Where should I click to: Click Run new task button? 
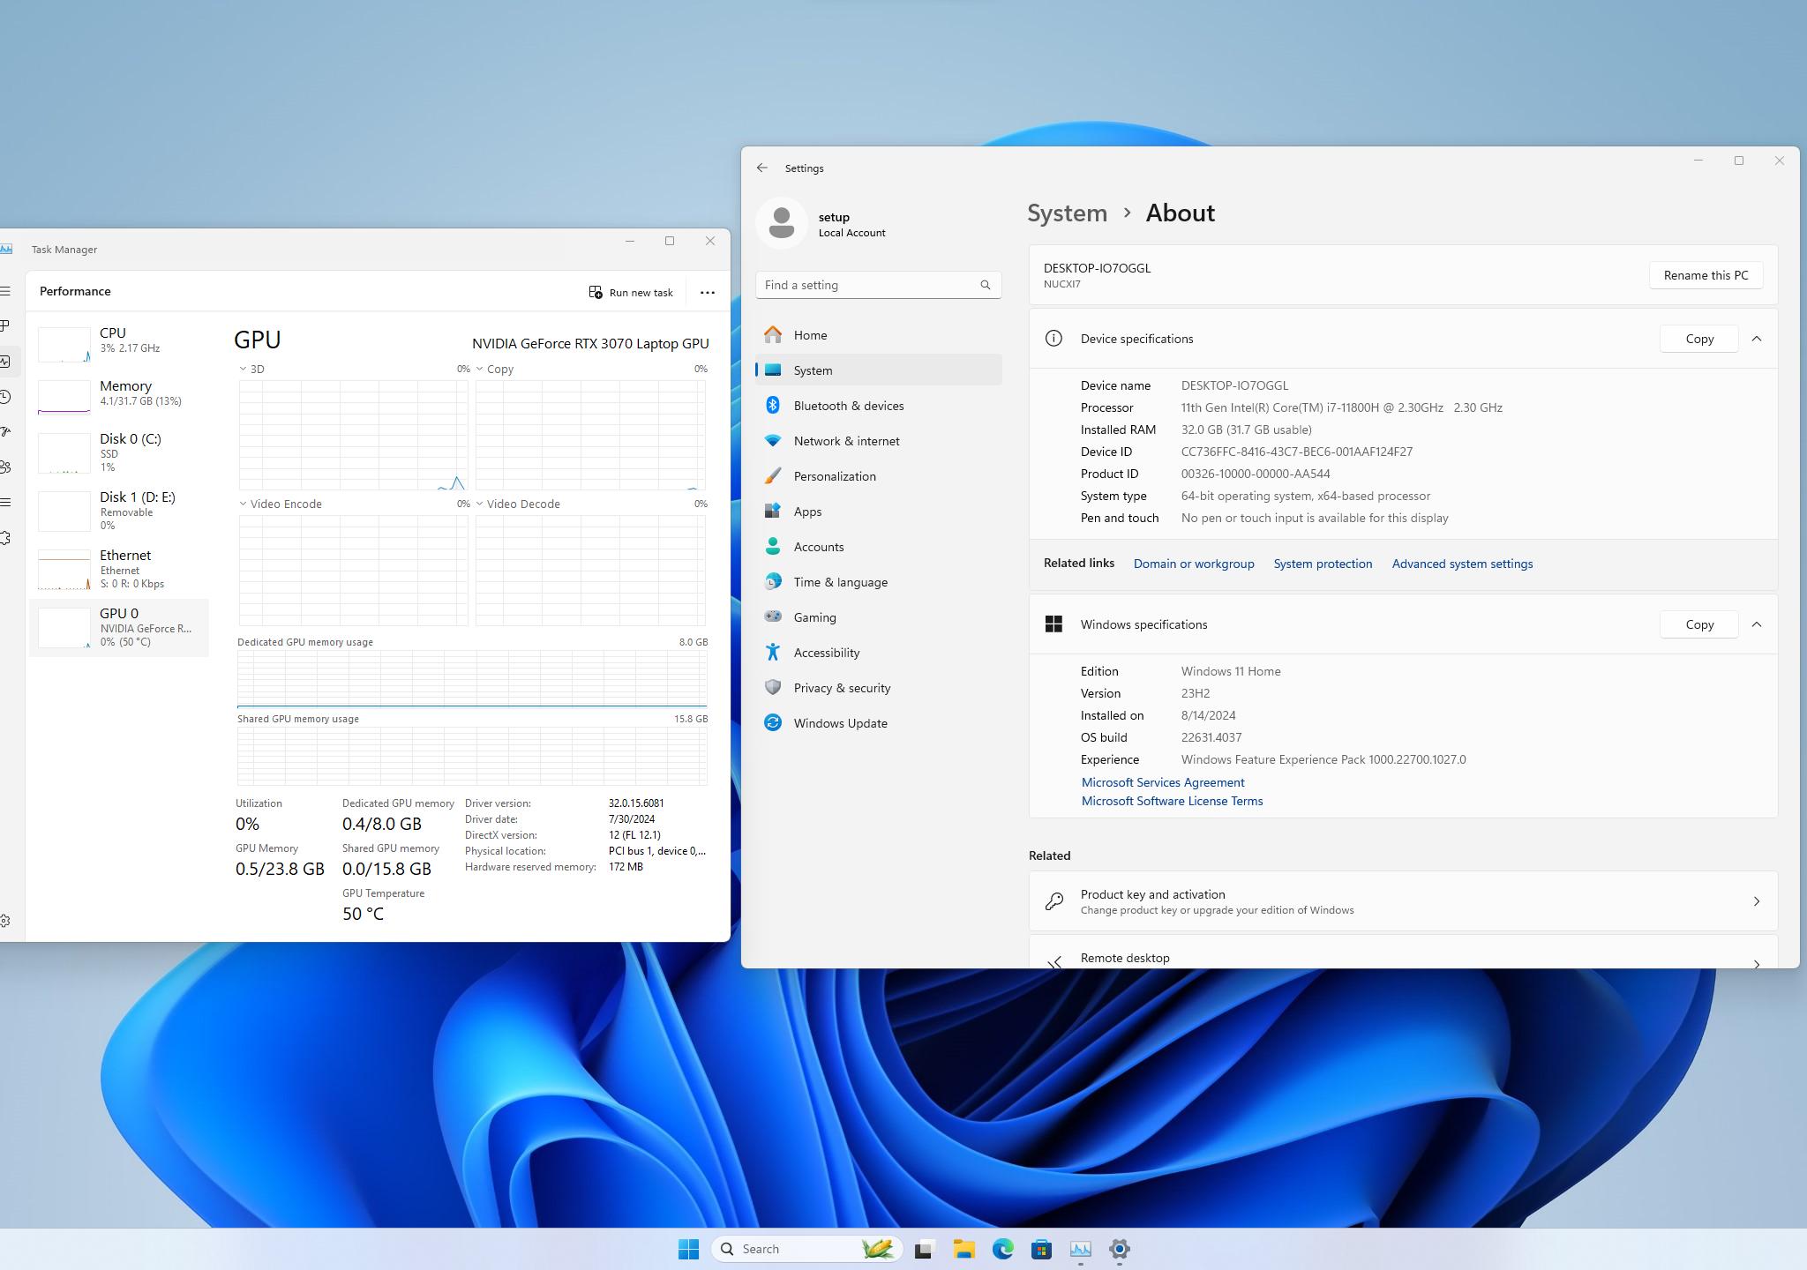pos(631,292)
